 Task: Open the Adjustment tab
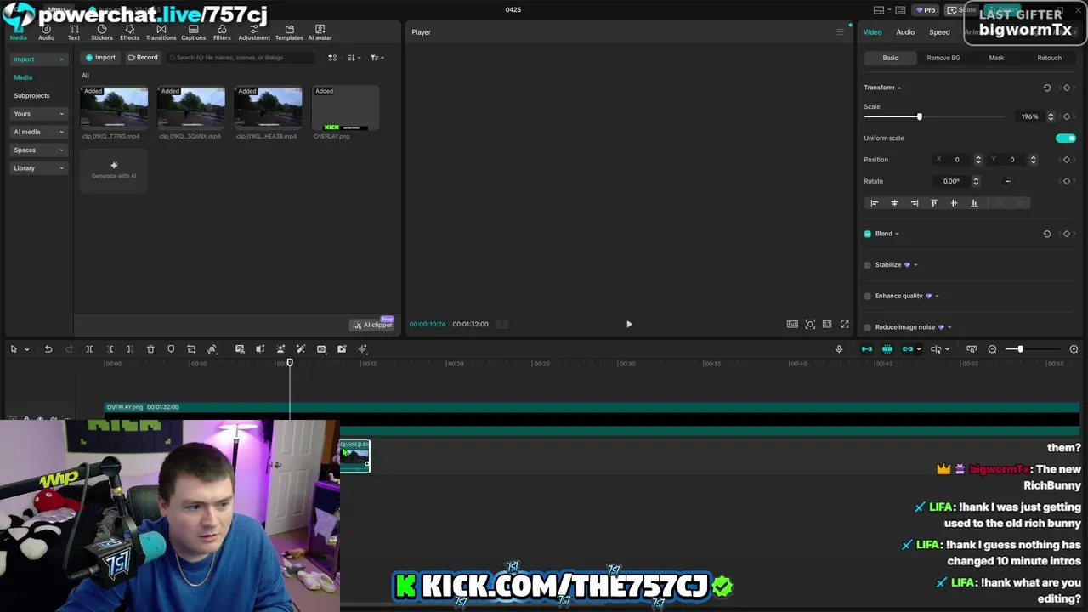click(x=254, y=33)
